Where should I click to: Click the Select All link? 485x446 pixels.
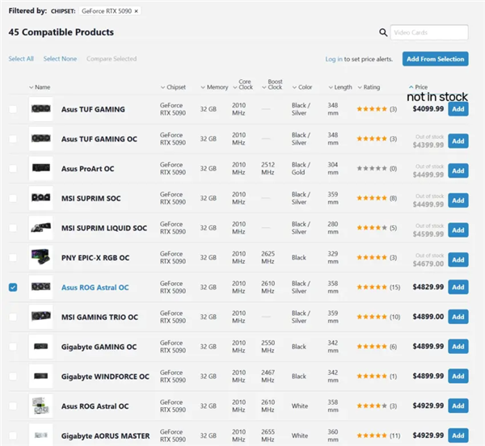coord(21,59)
